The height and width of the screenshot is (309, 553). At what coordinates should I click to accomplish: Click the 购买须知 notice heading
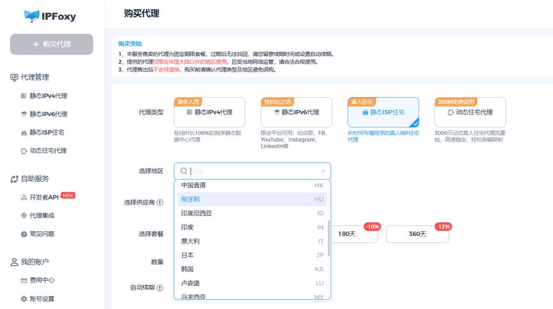coord(130,44)
